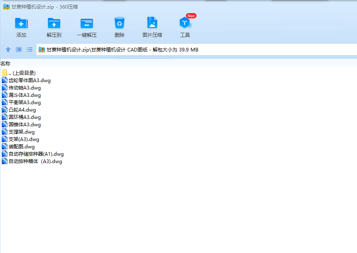The width and height of the screenshot is (357, 253).
Task: Select the file 平衡架A3.dwg
Action: point(25,103)
